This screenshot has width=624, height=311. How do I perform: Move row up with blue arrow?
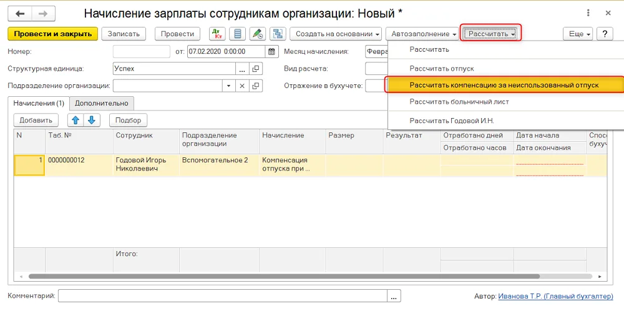(76, 120)
